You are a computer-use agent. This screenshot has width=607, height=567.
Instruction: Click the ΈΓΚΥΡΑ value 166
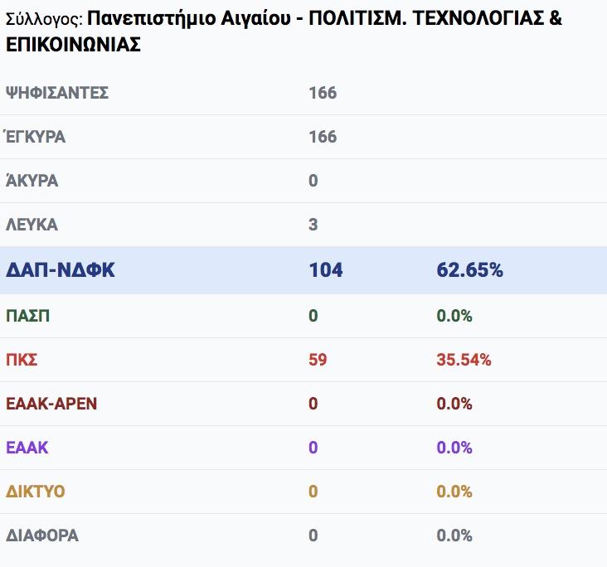click(323, 137)
